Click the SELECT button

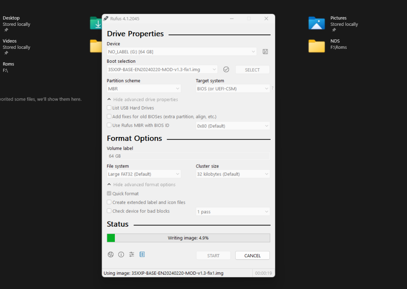coord(252,70)
